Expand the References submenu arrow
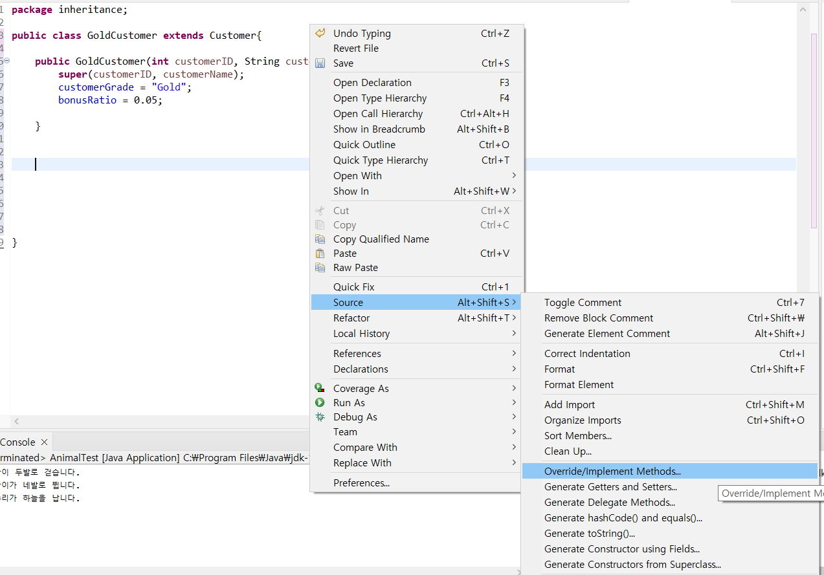The image size is (824, 575). point(514,354)
